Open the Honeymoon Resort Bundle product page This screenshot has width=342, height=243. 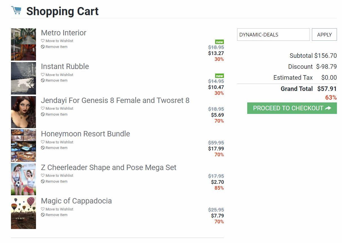(85, 134)
